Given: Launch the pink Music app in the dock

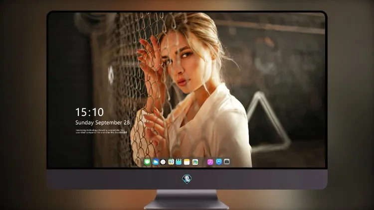Looking at the screenshot, I should (x=210, y=162).
